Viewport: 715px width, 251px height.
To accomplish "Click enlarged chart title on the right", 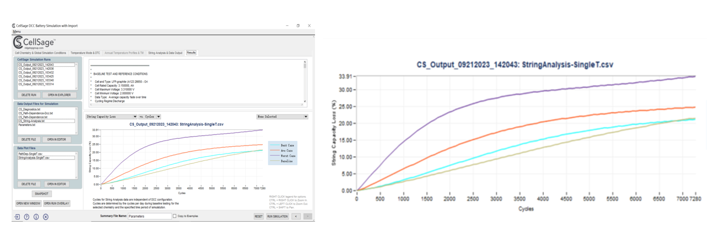I will coord(515,65).
